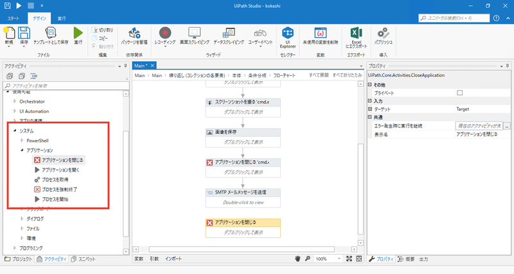Click すべて展開 (Expand all) link
The image size is (514, 274).
pos(319,75)
